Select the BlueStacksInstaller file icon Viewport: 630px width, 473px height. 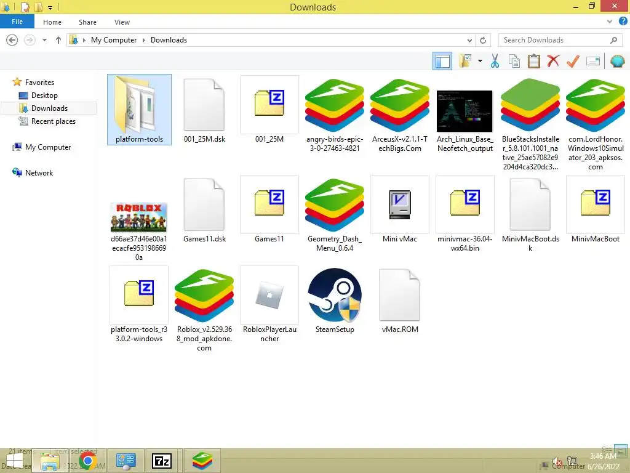pyautogui.click(x=530, y=105)
